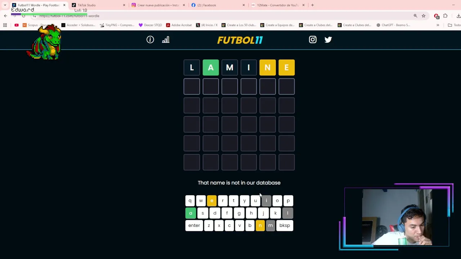Tap the o key on screen

coord(277,201)
